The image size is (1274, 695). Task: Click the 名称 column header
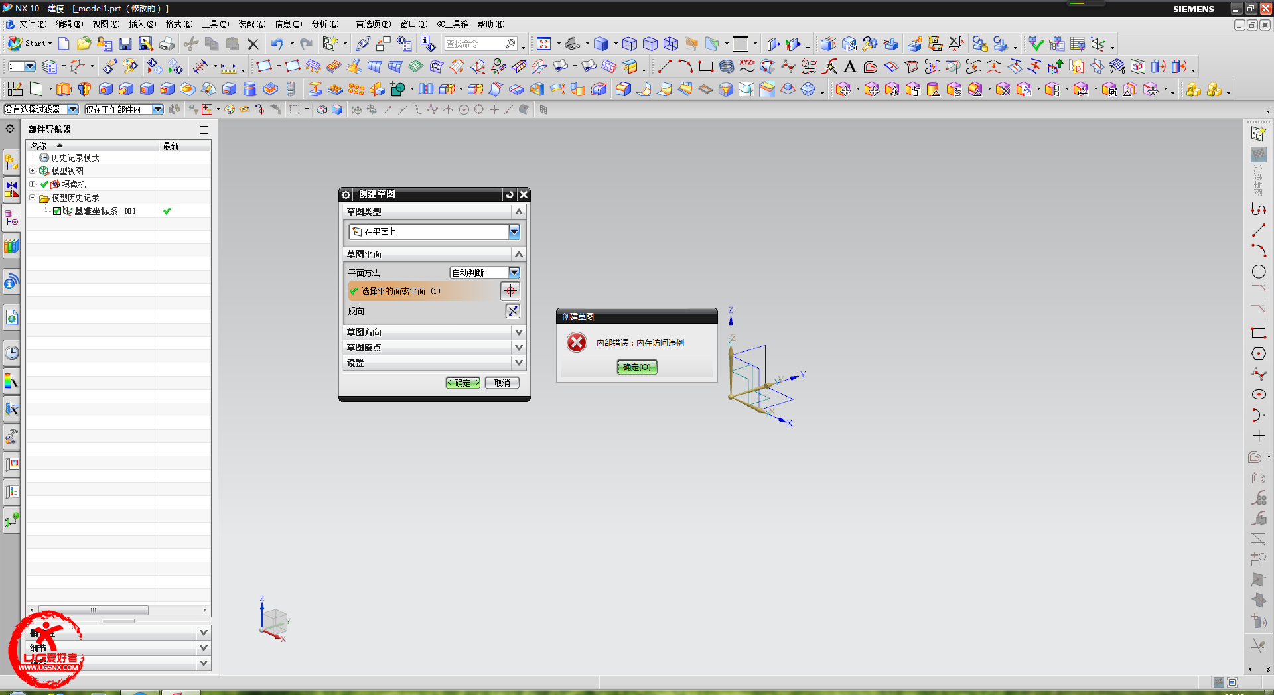[x=92, y=145]
